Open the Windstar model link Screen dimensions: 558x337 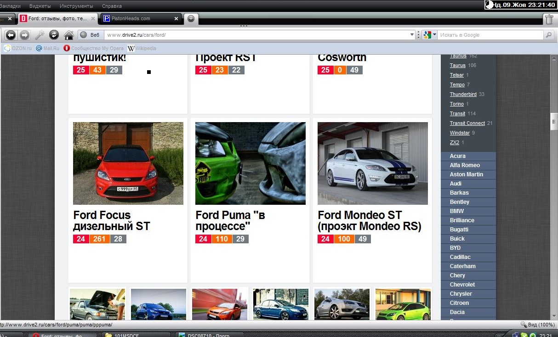(460, 133)
